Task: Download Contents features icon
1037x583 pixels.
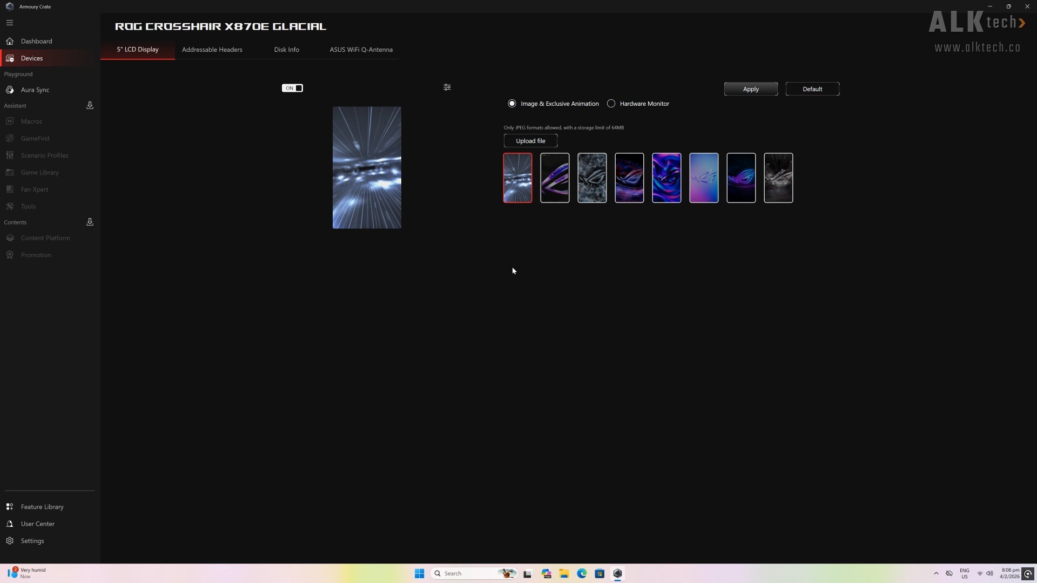Action: pos(90,222)
